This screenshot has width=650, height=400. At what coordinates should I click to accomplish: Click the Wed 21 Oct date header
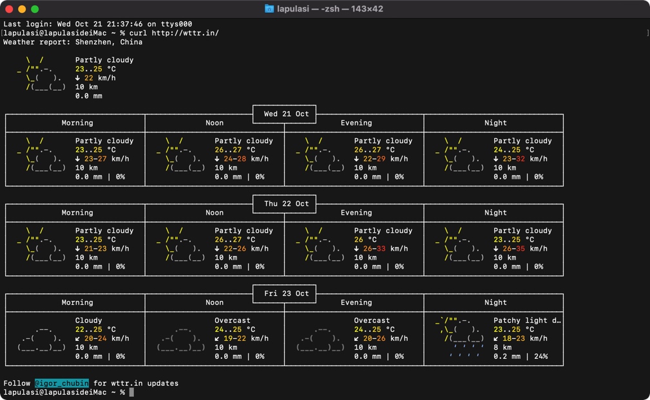click(286, 114)
